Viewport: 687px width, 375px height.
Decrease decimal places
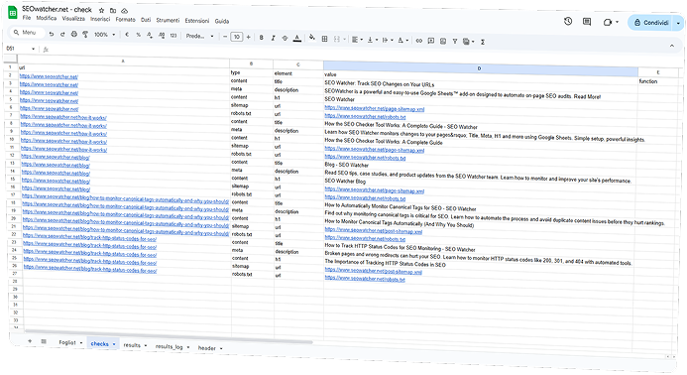(x=150, y=35)
